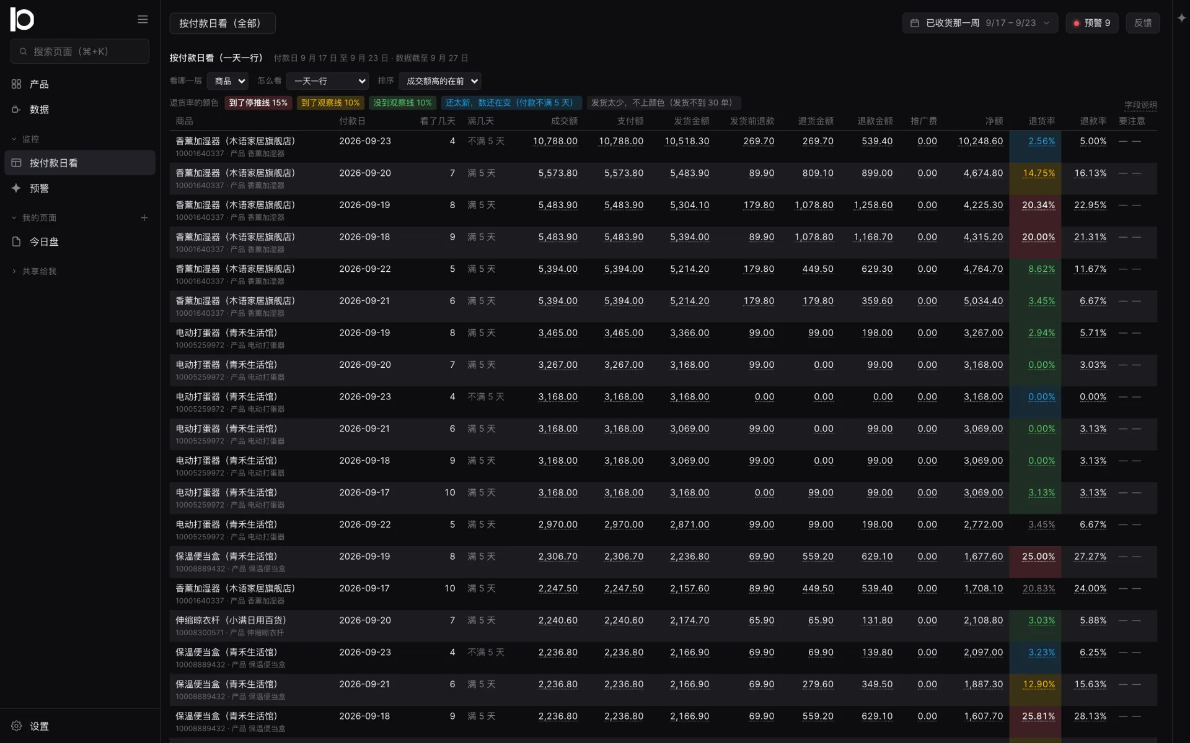Open the 已收货那一周 date range dropdown
The height and width of the screenshot is (743, 1190).
point(980,23)
